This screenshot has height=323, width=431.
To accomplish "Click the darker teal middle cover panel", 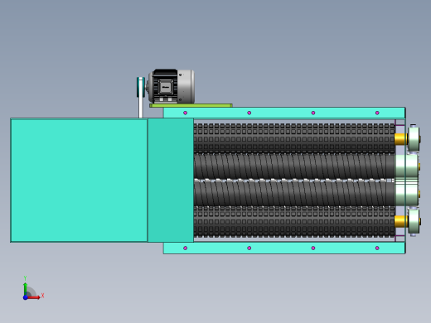I will [x=171, y=181].
